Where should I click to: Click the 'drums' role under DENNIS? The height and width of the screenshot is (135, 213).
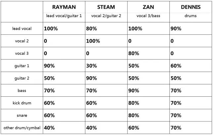191,16
